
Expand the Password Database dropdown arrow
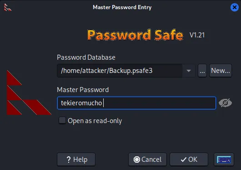click(x=189, y=71)
